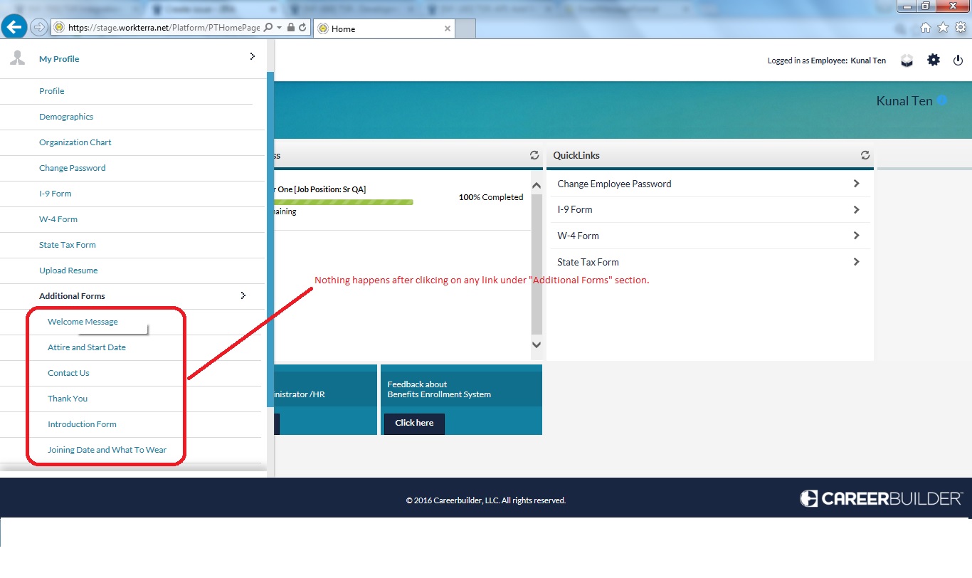Open the Welcome Message form link
Screen dimensions: 972x578
[x=83, y=322]
